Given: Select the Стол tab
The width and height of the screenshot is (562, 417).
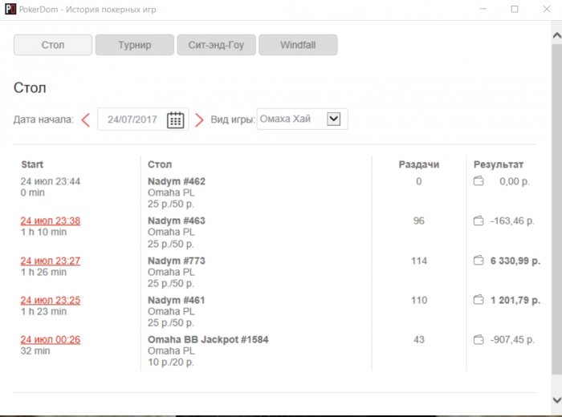Looking at the screenshot, I should point(53,45).
